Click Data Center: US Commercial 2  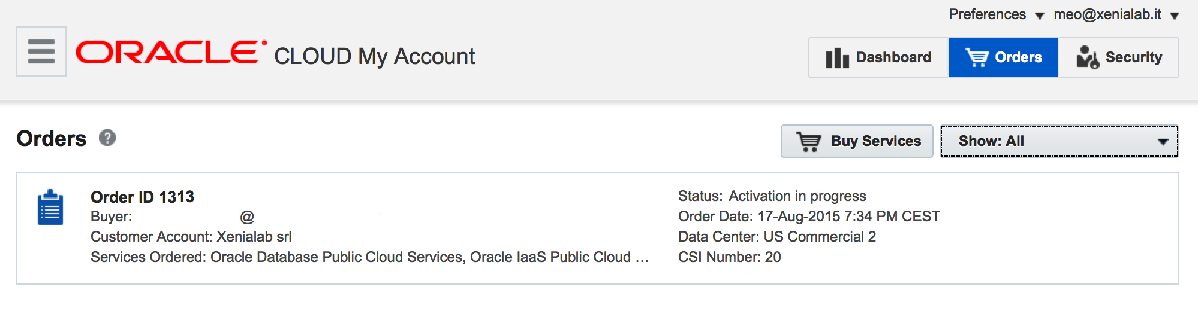[x=777, y=237]
